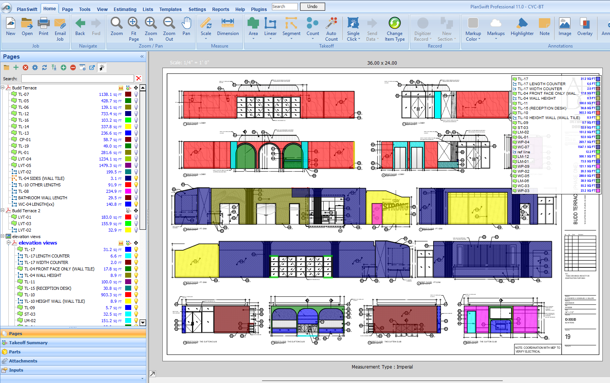The height and width of the screenshot is (383, 610).
Task: Click Change Item Type icon
Action: point(395,23)
